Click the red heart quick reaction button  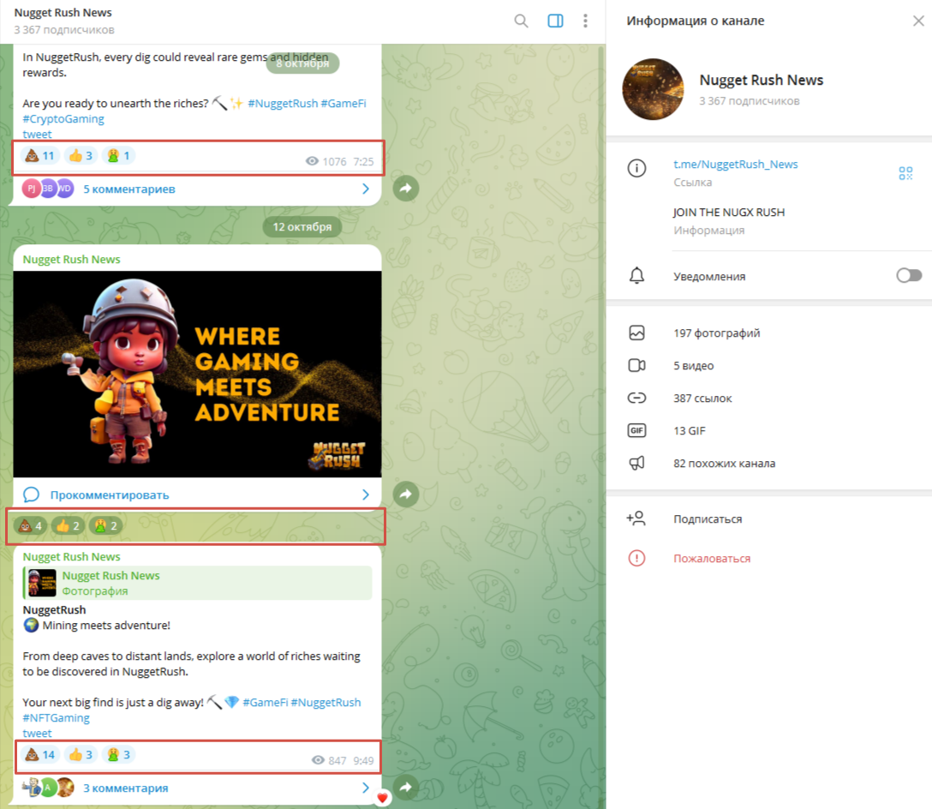pos(382,798)
